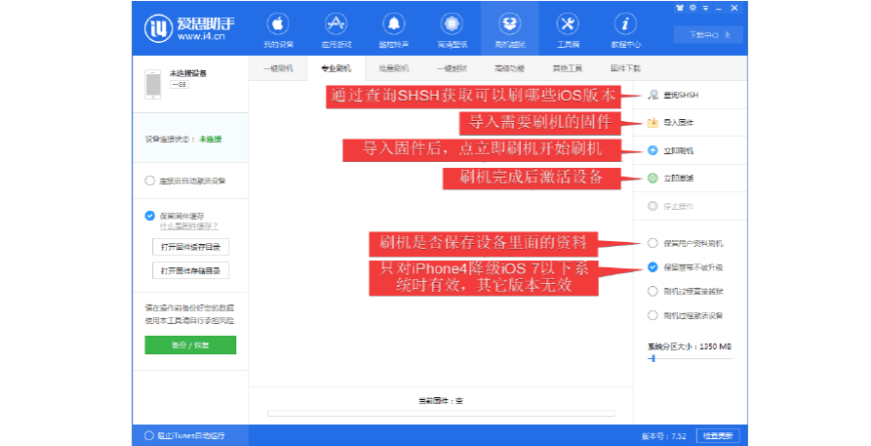
Task: Switch to 一键越狱 tab
Action: point(452,68)
